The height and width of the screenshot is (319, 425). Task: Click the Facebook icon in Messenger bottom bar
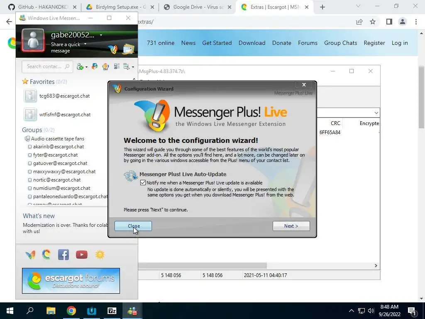(64, 255)
